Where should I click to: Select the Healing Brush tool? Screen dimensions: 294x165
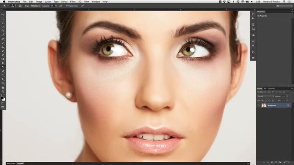coord(3,38)
